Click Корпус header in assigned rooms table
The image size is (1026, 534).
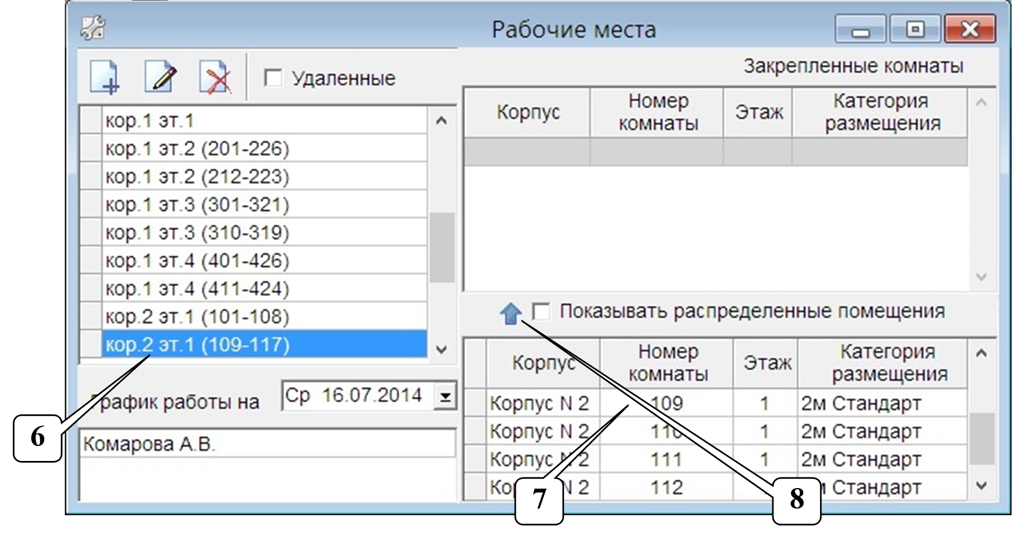[527, 112]
